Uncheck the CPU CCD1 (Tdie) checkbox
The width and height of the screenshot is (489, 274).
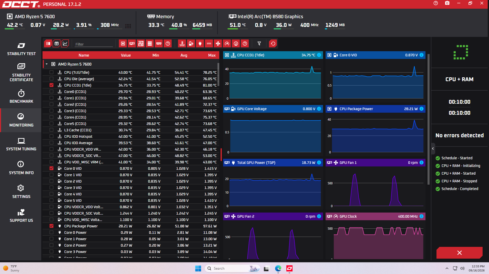[51, 85]
